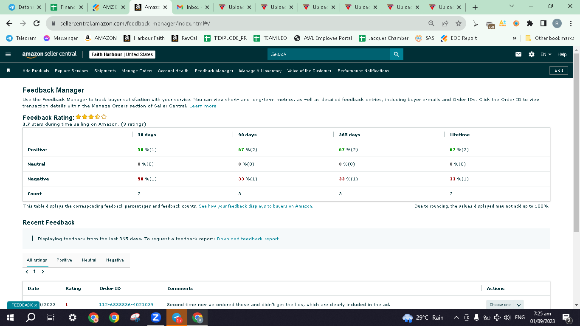Open Add Products menu item

(36, 71)
